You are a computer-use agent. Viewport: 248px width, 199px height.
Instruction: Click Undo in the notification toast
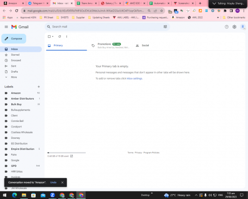coord(53,183)
